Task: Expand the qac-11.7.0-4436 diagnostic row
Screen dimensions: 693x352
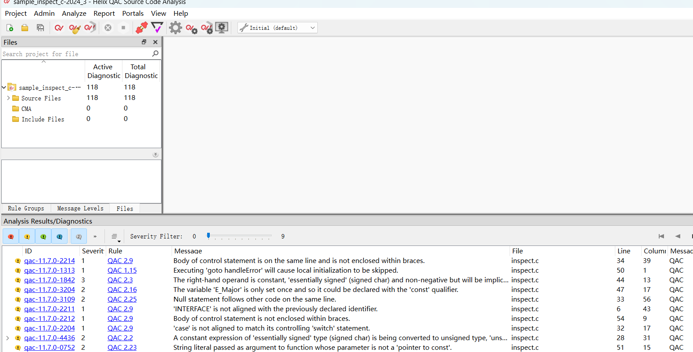Action: tap(7, 338)
